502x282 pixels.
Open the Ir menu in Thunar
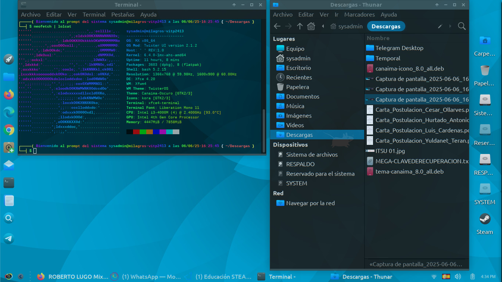click(337, 15)
